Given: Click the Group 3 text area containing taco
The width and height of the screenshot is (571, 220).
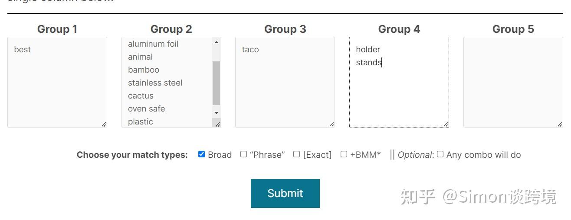Looking at the screenshot, I should click(x=285, y=82).
